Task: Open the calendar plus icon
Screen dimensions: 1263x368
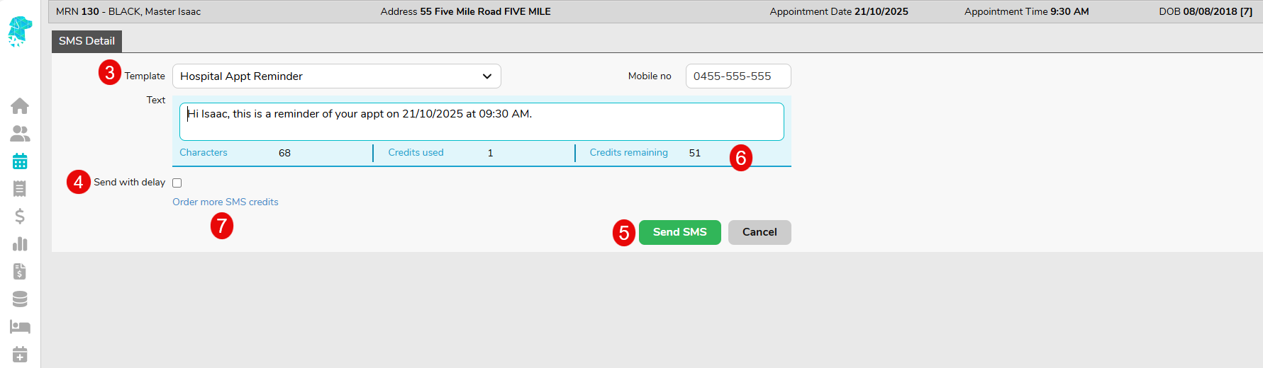Action: pos(20,354)
